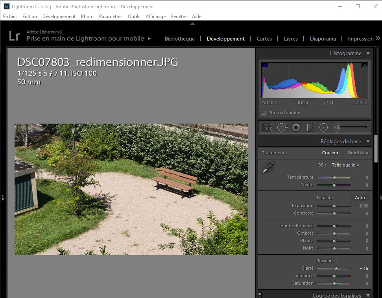Toggle shadow clipping indicator in histogram
The height and width of the screenshot is (298, 382).
tap(265, 65)
